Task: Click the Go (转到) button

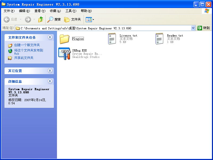Action: point(204,28)
